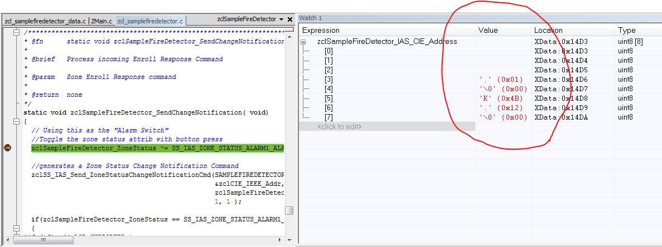
Task: Click value '.' (0x01) of element [3]
Action: 501,80
